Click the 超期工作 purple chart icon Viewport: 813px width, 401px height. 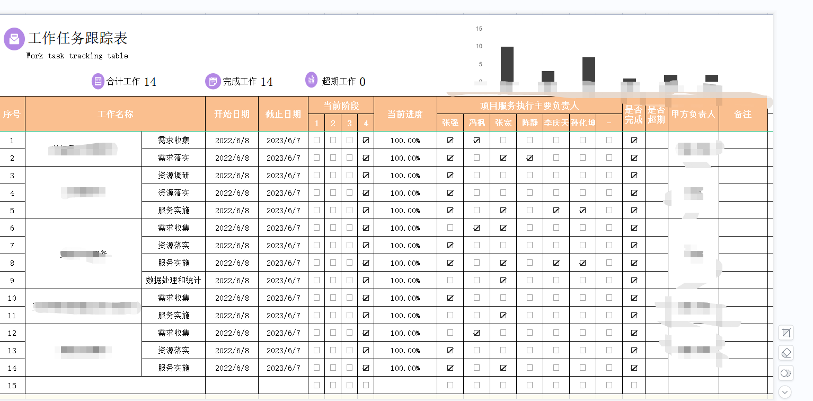pos(312,80)
